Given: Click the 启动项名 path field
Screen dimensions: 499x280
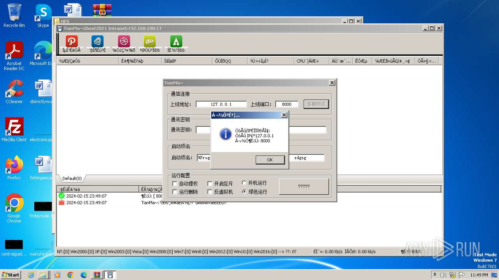Looking at the screenshot, I should click(x=203, y=157).
